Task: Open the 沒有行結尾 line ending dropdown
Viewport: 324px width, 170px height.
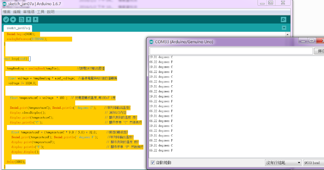Action: click(283, 163)
